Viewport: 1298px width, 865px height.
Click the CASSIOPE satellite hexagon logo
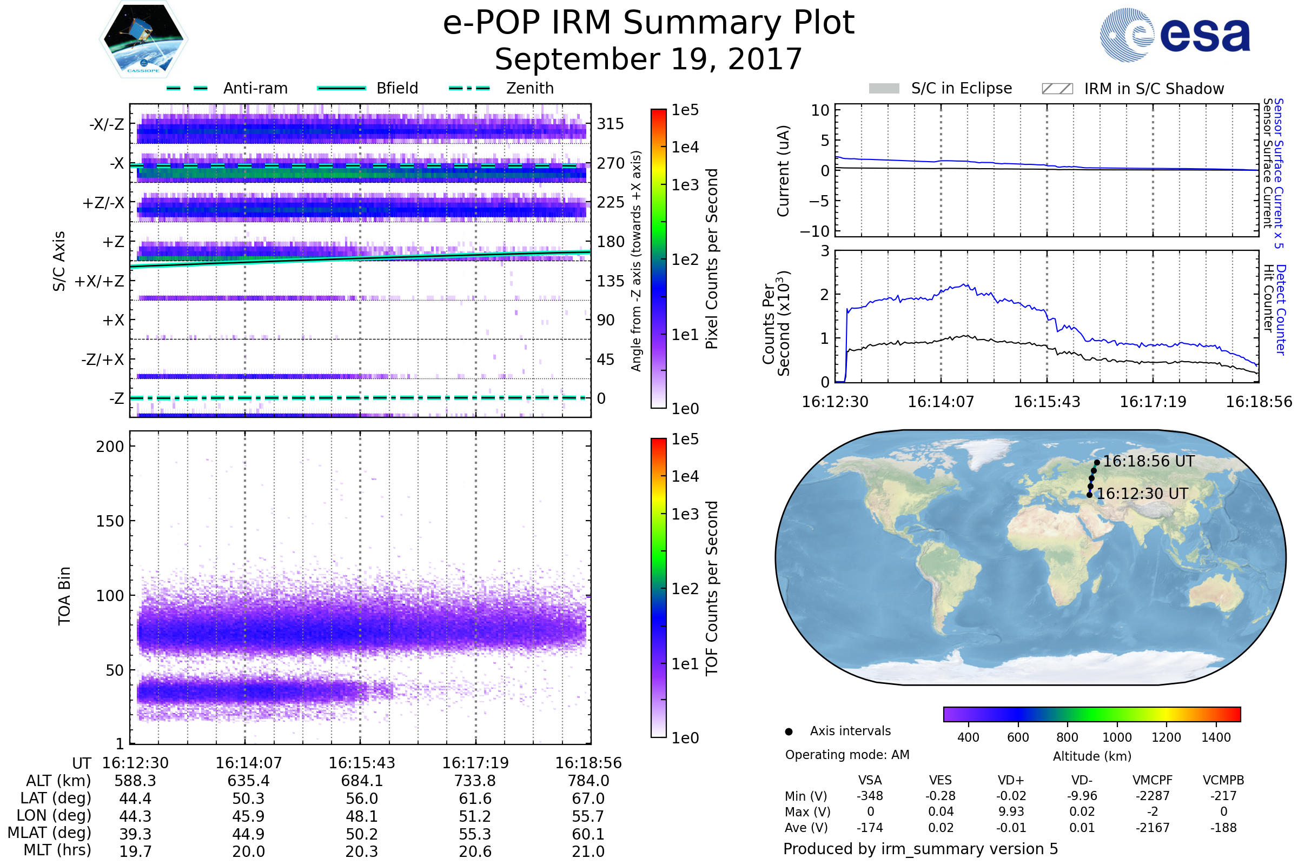143,39
